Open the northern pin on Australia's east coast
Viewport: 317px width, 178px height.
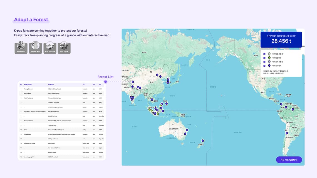(x=187, y=130)
